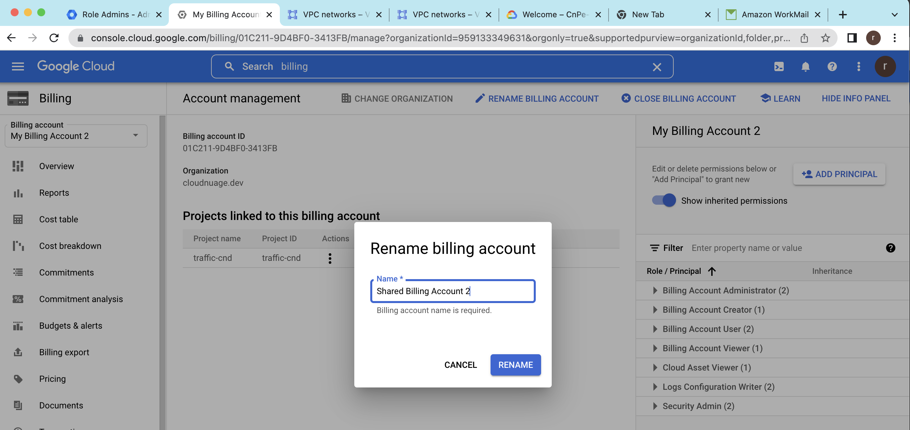Switch to Welcome – CnPe browser tab
This screenshot has height=430, width=910.
(554, 15)
